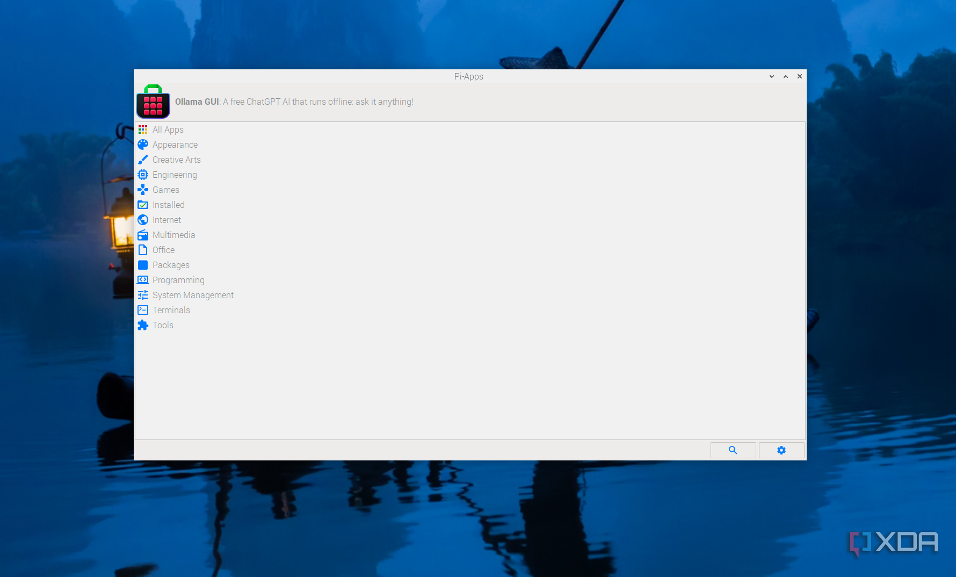Click the Games controller icon
The image size is (956, 577).
click(x=143, y=190)
